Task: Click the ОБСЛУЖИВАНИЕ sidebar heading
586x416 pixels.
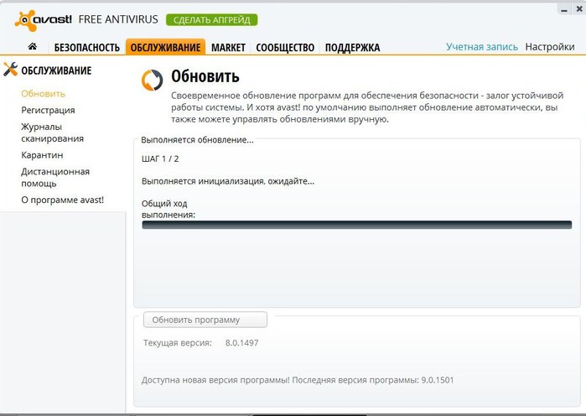Action: click(x=56, y=70)
